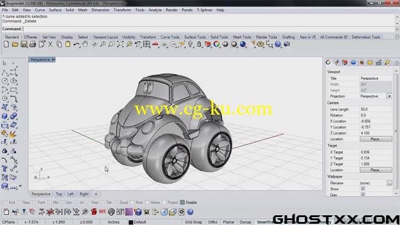Toggle the Mid osnap checkbox
Image resolution: width=400 pixels, height=225 pixels.
click(50, 203)
